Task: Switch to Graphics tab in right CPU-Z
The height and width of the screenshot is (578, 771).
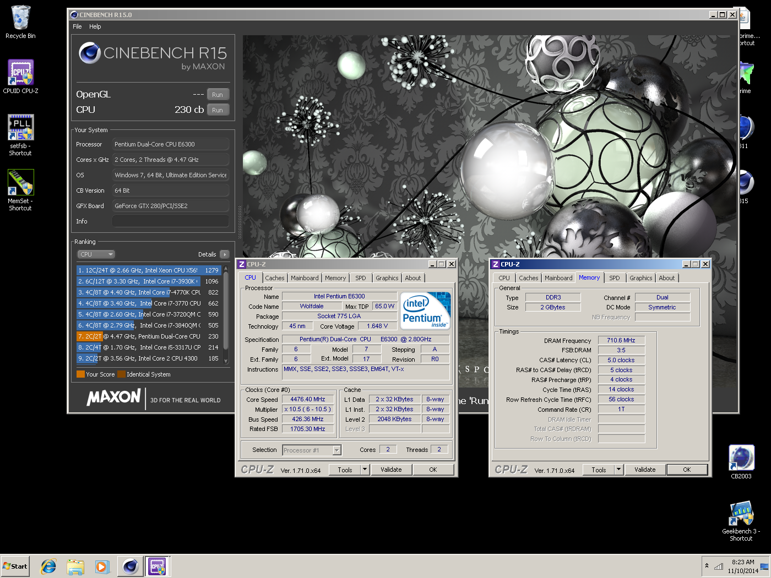Action: point(641,279)
